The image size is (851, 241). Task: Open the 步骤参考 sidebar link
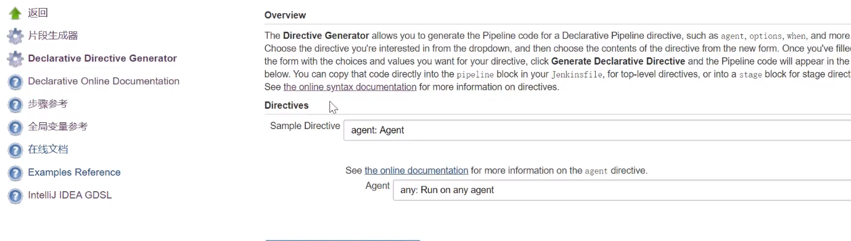click(x=47, y=104)
